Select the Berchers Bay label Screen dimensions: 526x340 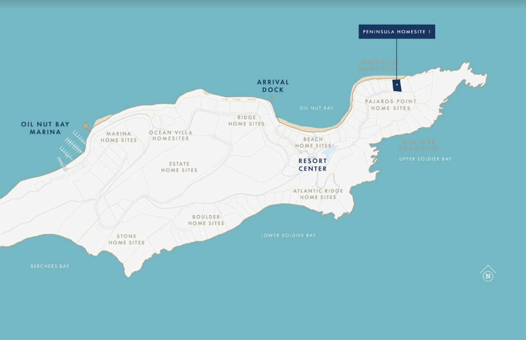(50, 266)
